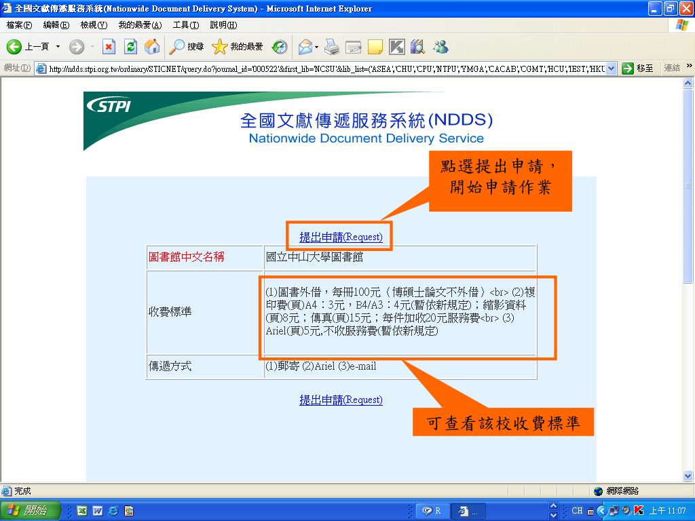Screen dimensions: 695x521
Task: Click the Windows 開始 Start button
Action: click(29, 511)
